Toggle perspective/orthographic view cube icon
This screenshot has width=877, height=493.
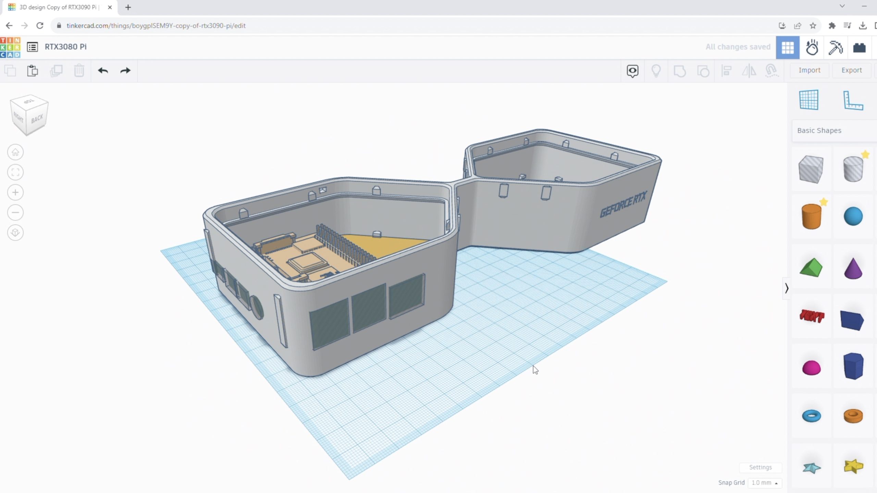pyautogui.click(x=15, y=233)
